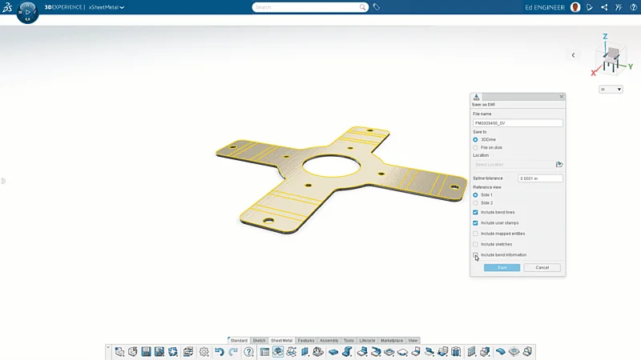Click the user profile avatar

coord(575,7)
